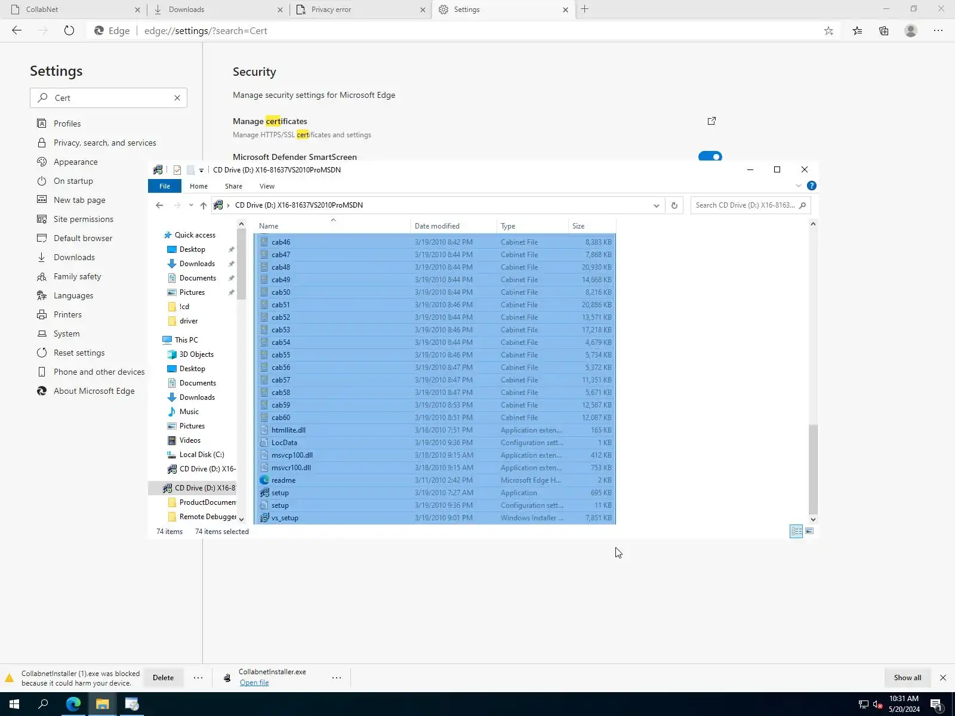Image resolution: width=955 pixels, height=716 pixels.
Task: Expand the Explorer ribbon chevron
Action: pyautogui.click(x=799, y=186)
